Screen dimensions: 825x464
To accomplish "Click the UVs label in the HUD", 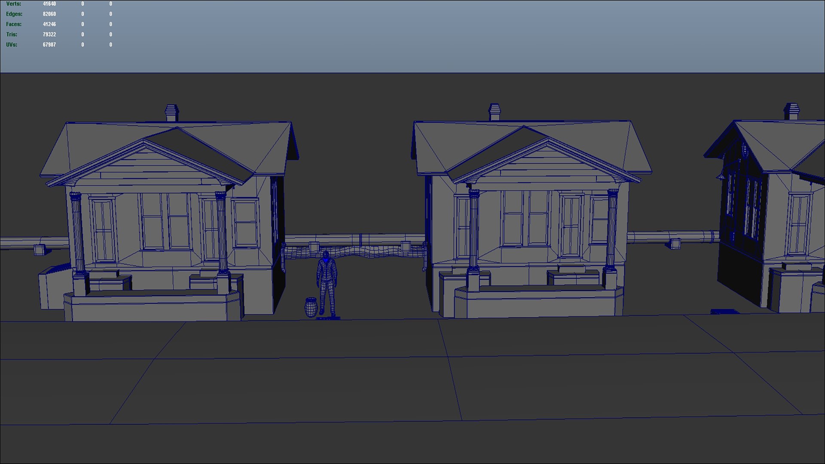I will coord(12,45).
